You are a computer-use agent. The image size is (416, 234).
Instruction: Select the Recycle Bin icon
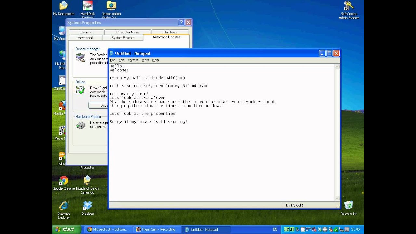click(x=349, y=208)
